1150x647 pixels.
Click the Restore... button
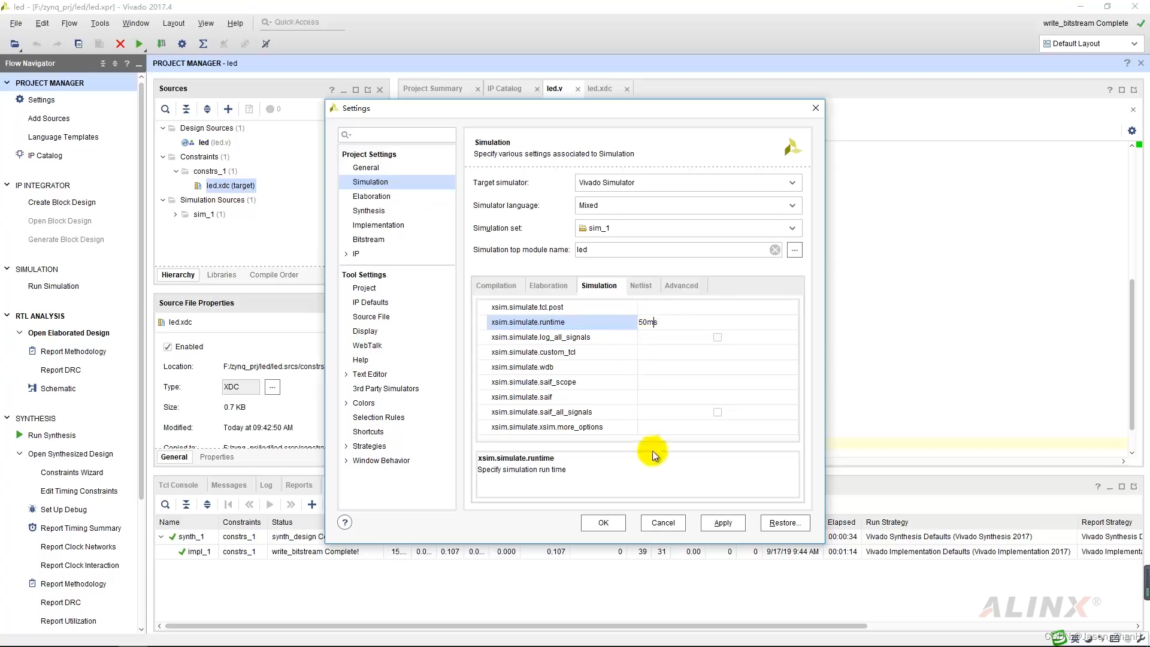pos(785,523)
